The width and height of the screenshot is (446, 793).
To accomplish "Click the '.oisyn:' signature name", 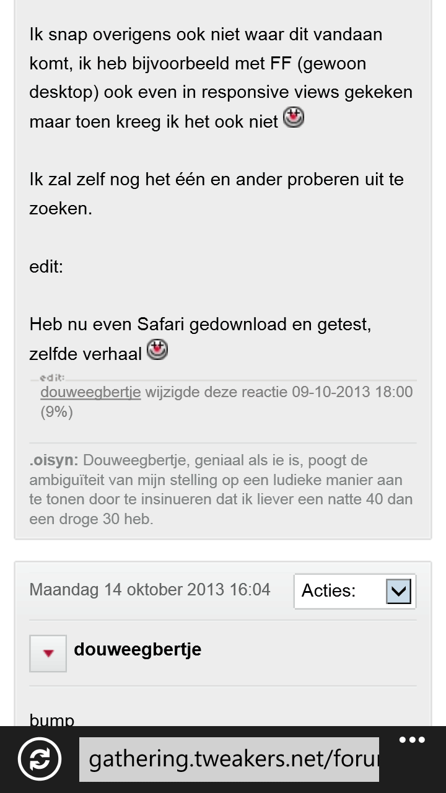I will click(54, 460).
